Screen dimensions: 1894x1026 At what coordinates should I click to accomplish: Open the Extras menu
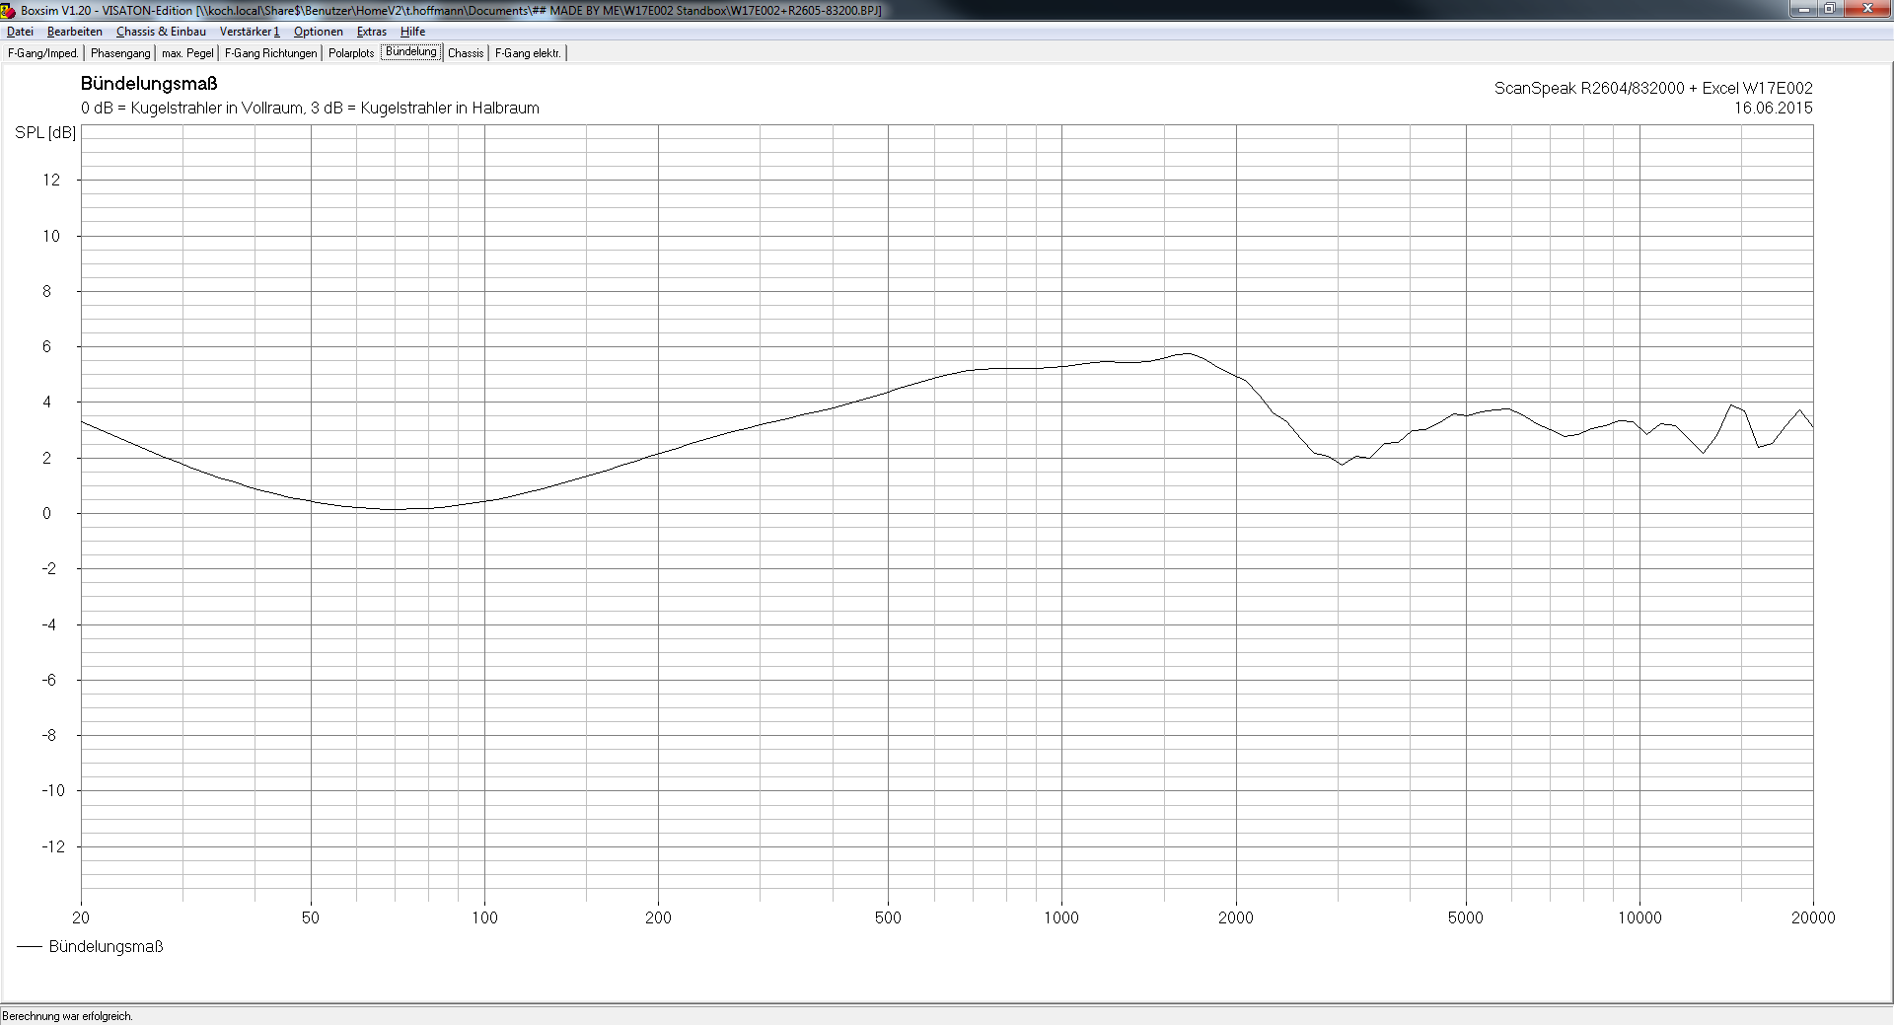(x=371, y=32)
